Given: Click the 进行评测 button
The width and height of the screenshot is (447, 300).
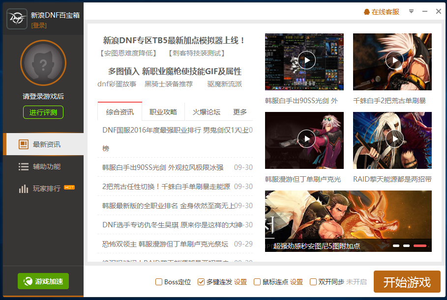Looking at the screenshot, I should (x=43, y=112).
